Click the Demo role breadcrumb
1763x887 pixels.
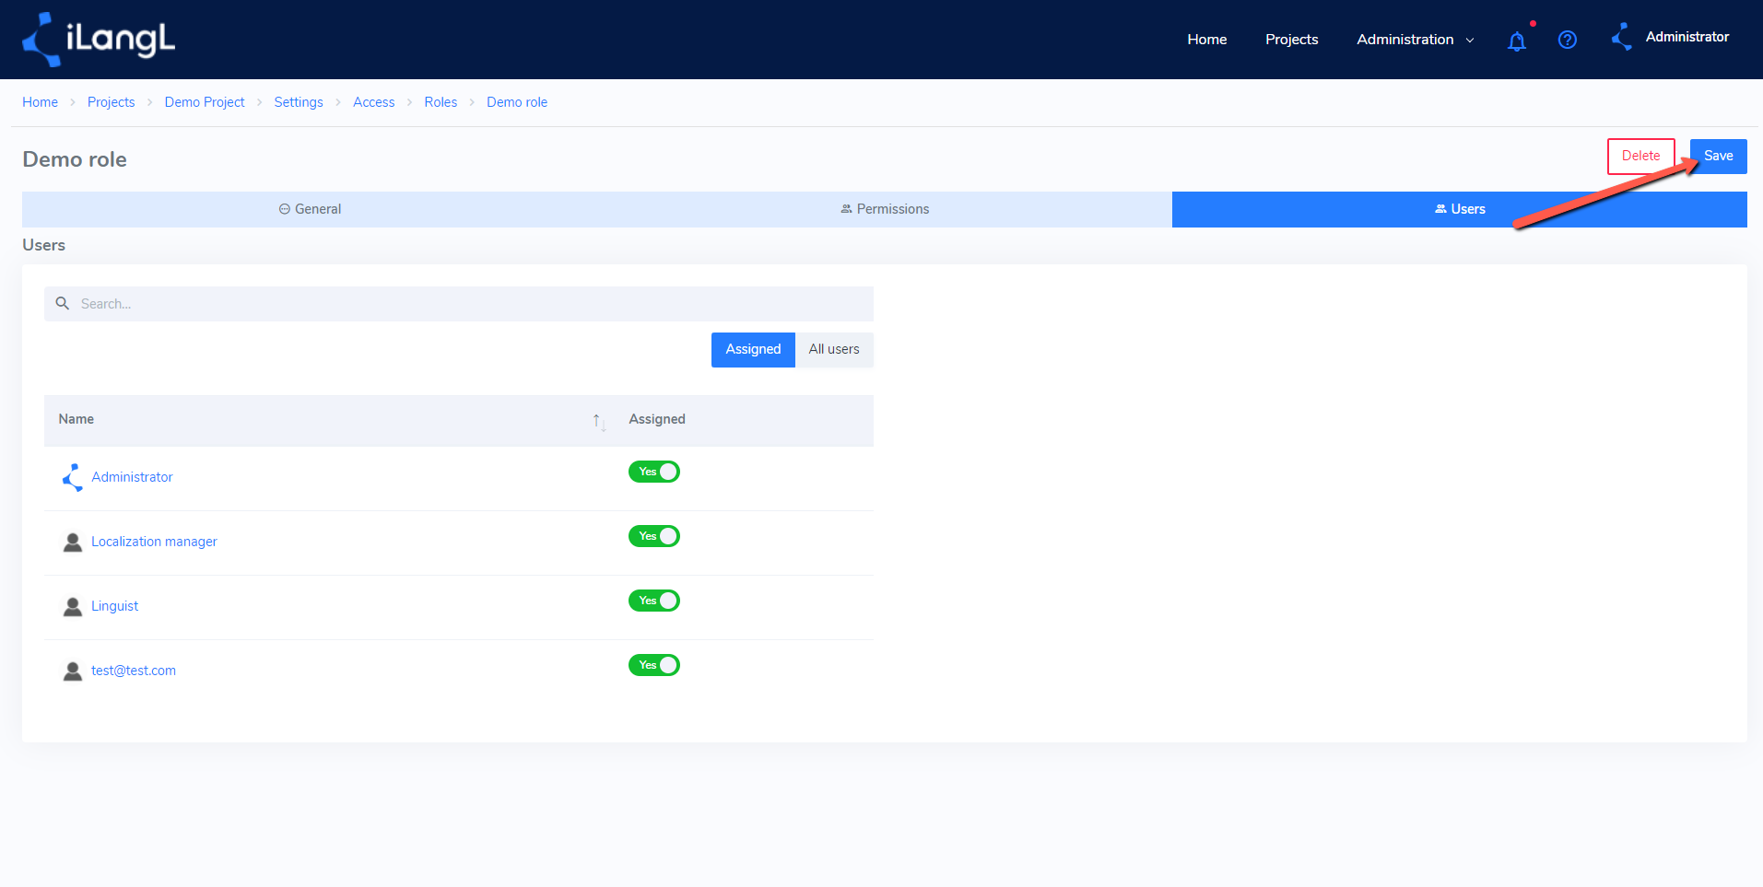(517, 102)
